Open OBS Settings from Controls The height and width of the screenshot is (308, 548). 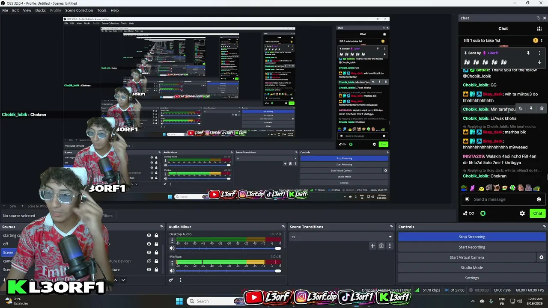point(472,278)
